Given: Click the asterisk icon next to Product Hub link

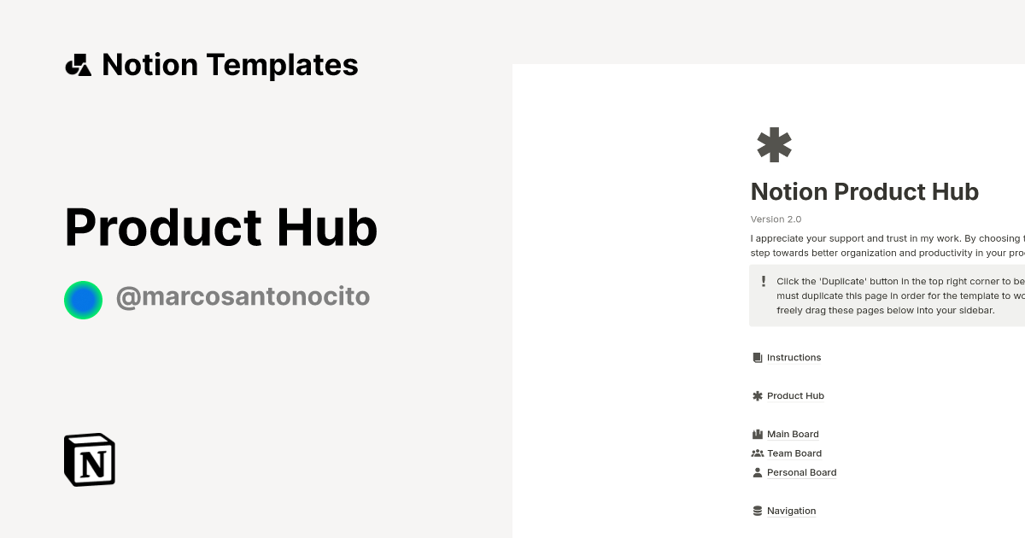Looking at the screenshot, I should 757,395.
